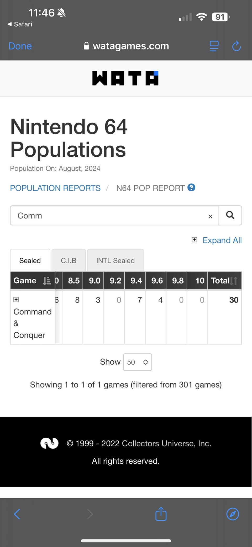Clear the search field with X
This screenshot has height=547, width=252.
210,216
